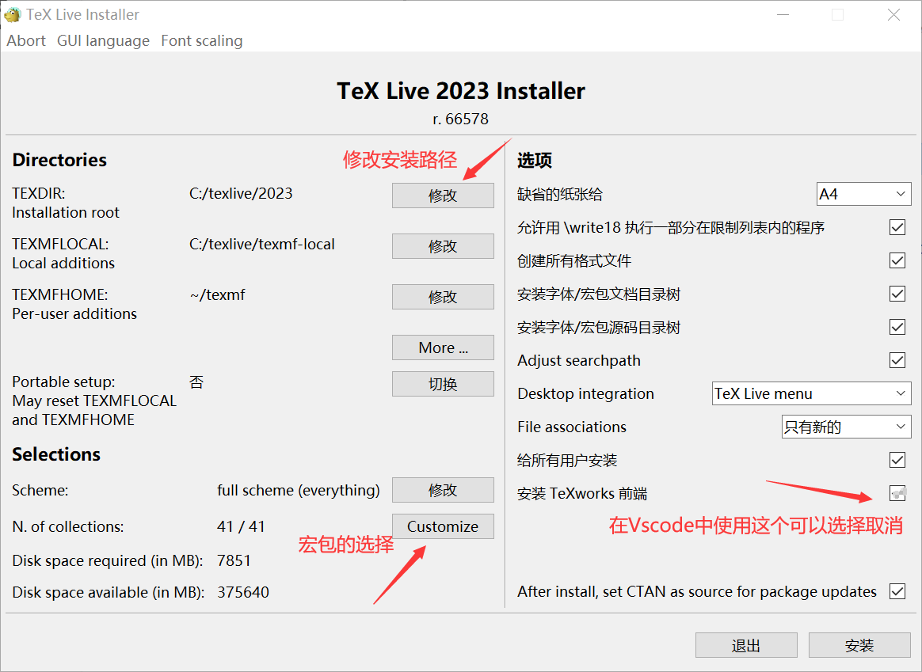Screen dimensions: 922x672
Task: Toggle 安装 TeXworks 前端 checkbox
Action: coord(897,493)
